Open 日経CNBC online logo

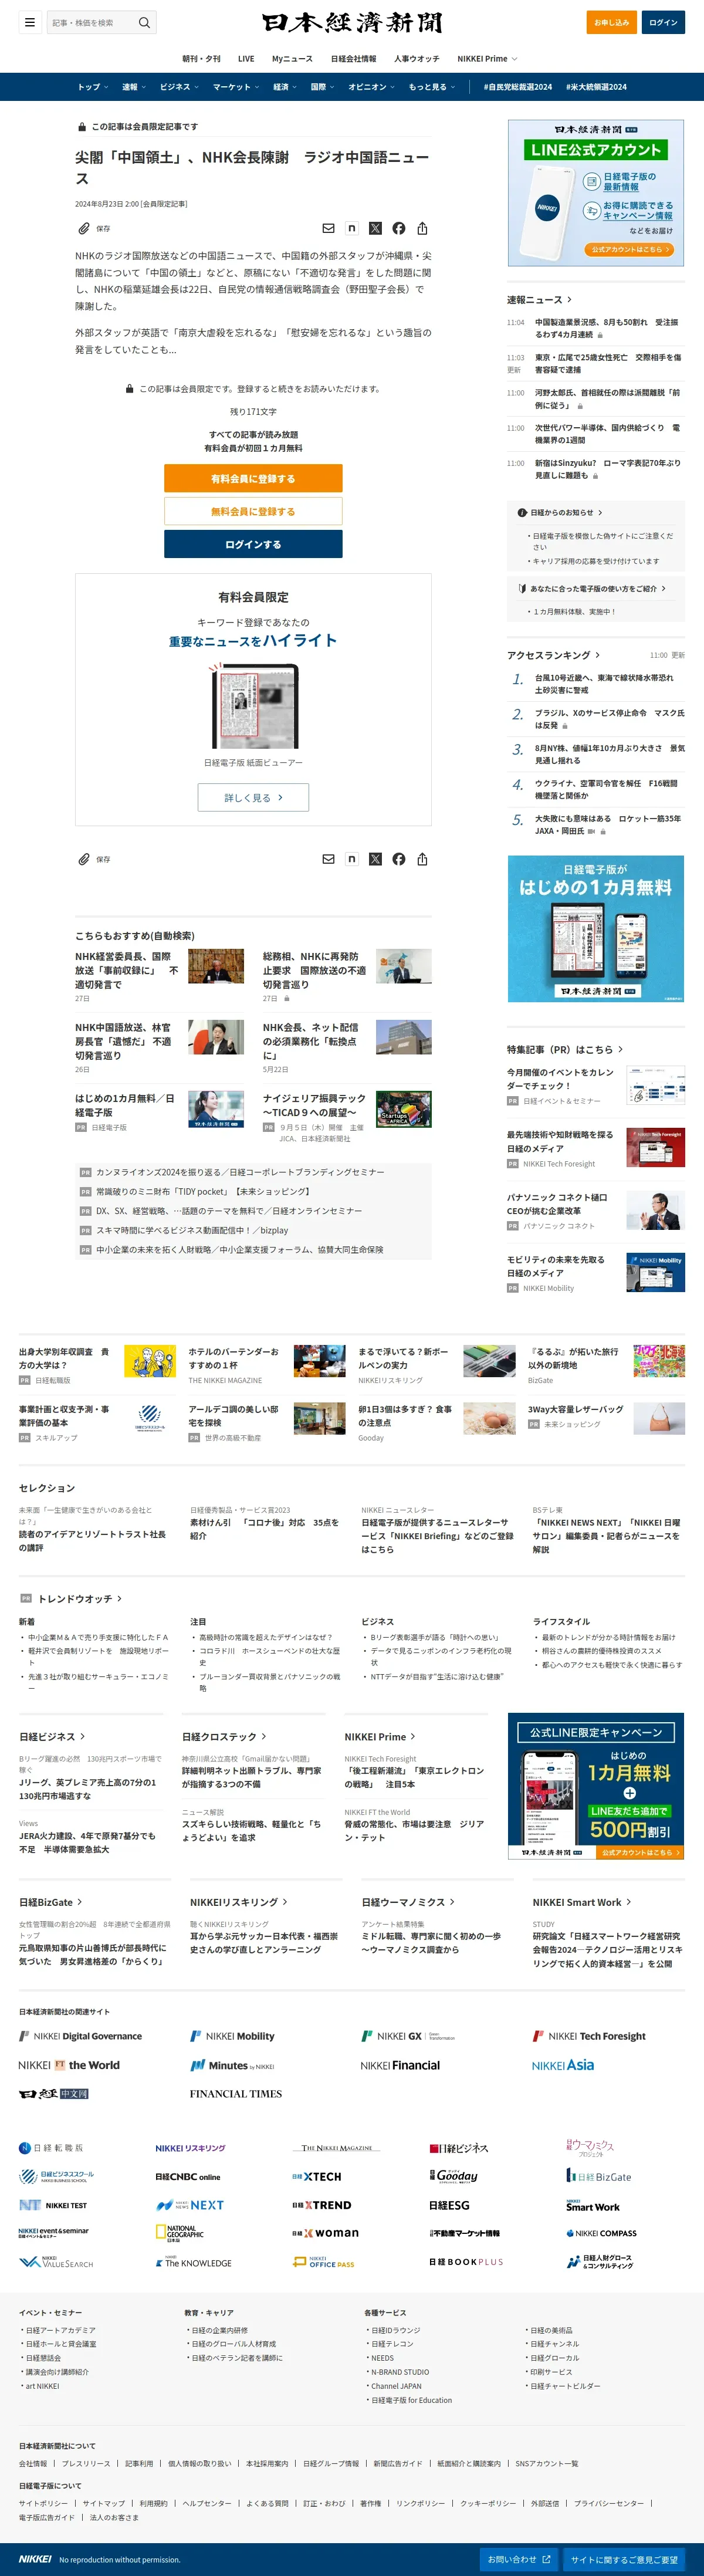tap(187, 2177)
